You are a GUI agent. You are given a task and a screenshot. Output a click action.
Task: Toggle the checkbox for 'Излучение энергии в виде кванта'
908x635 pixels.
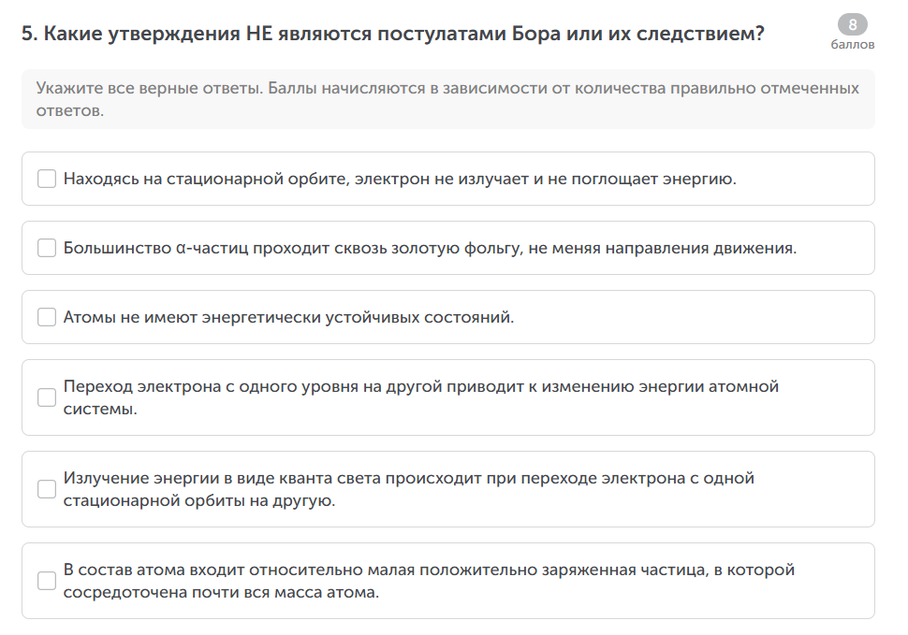(47, 489)
